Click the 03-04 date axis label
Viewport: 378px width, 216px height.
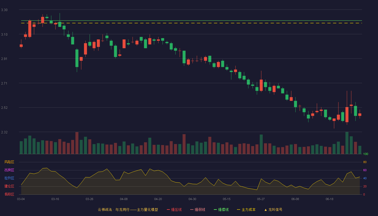pyautogui.click(x=21, y=199)
